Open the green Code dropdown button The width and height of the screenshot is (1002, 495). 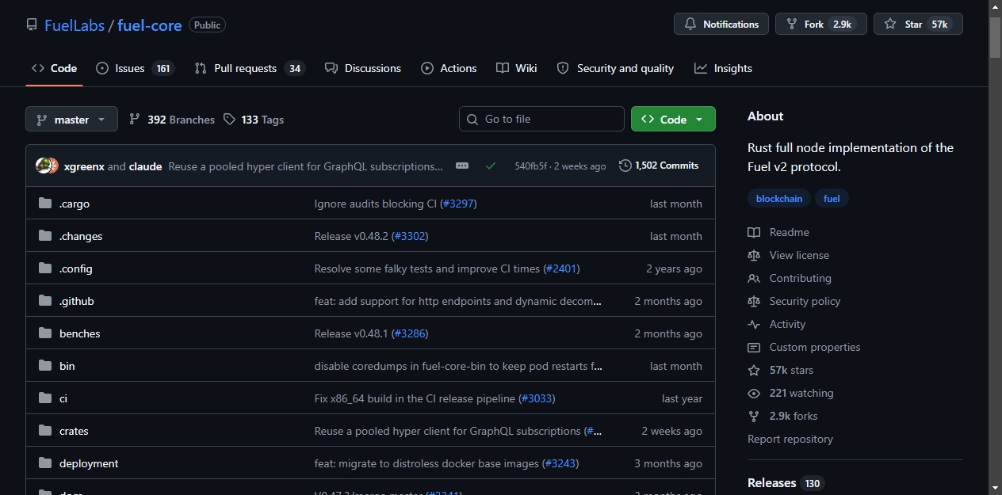[x=673, y=119]
